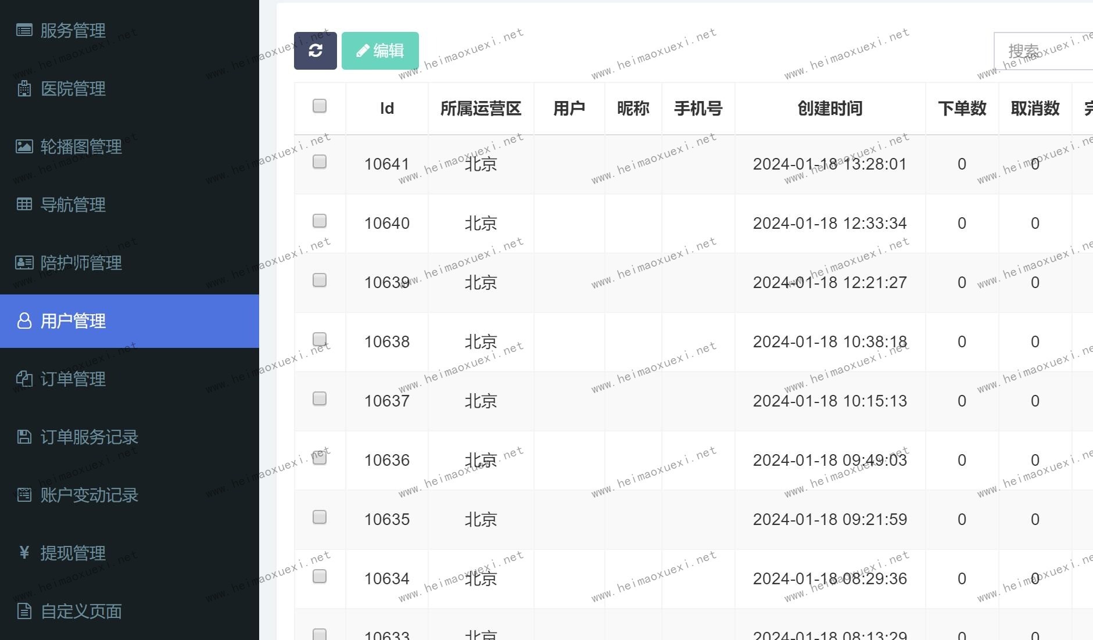The width and height of the screenshot is (1093, 640).
Task: Click the 服务管理 sidebar icon
Action: pyautogui.click(x=24, y=30)
